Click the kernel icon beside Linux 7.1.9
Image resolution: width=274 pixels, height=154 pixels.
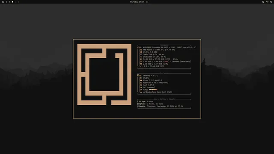click(141, 80)
